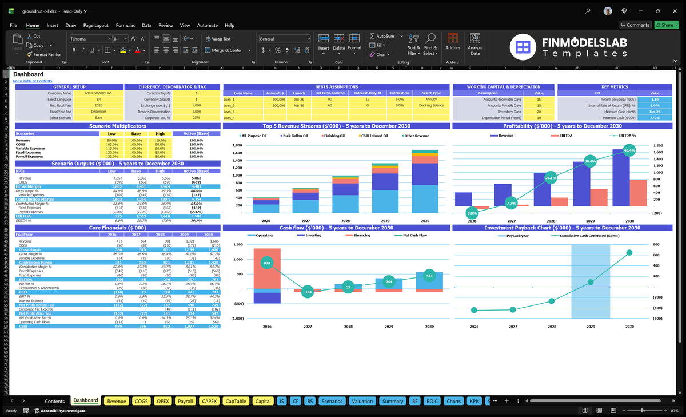
Task: Apply the Borders icon
Action: [x=108, y=50]
